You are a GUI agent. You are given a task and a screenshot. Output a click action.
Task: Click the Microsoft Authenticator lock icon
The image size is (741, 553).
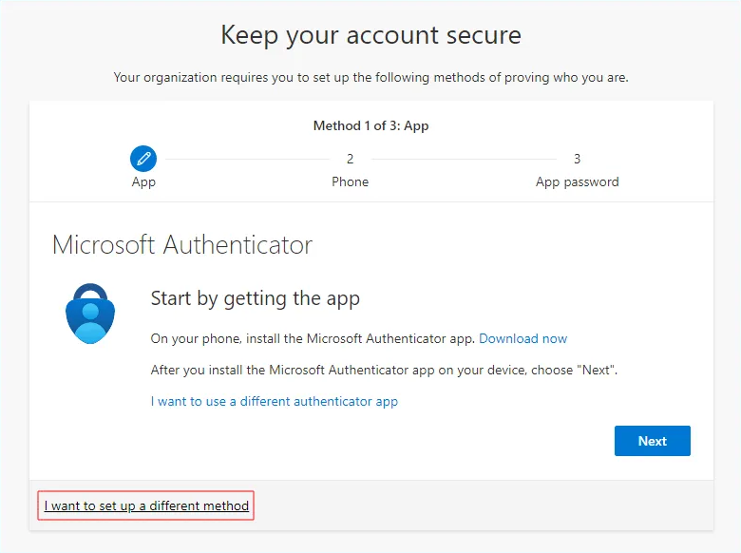tap(90, 313)
